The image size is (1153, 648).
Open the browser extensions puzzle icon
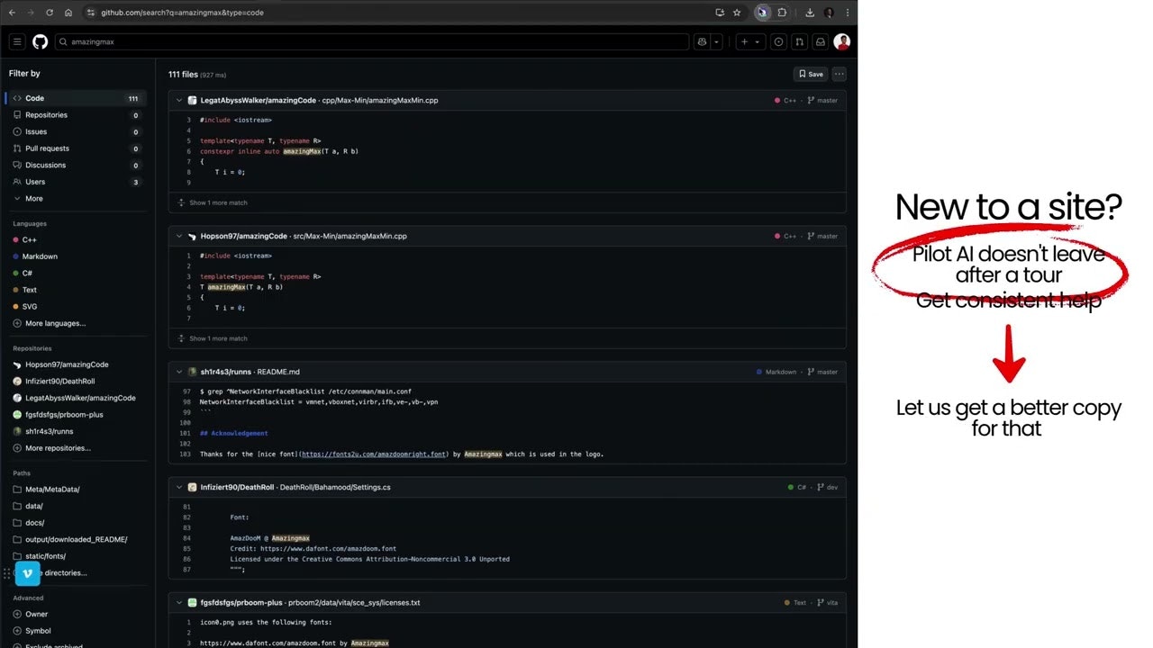[782, 13]
